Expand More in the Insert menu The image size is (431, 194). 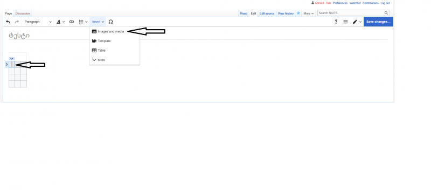point(114,60)
